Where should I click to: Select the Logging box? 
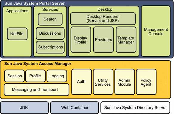[57, 76]
